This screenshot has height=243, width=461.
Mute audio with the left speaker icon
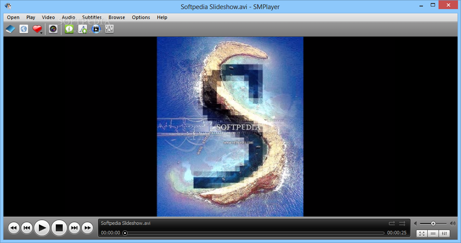coord(416,224)
